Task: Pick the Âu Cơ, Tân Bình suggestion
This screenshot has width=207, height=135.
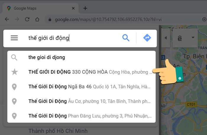Action: click(81, 101)
